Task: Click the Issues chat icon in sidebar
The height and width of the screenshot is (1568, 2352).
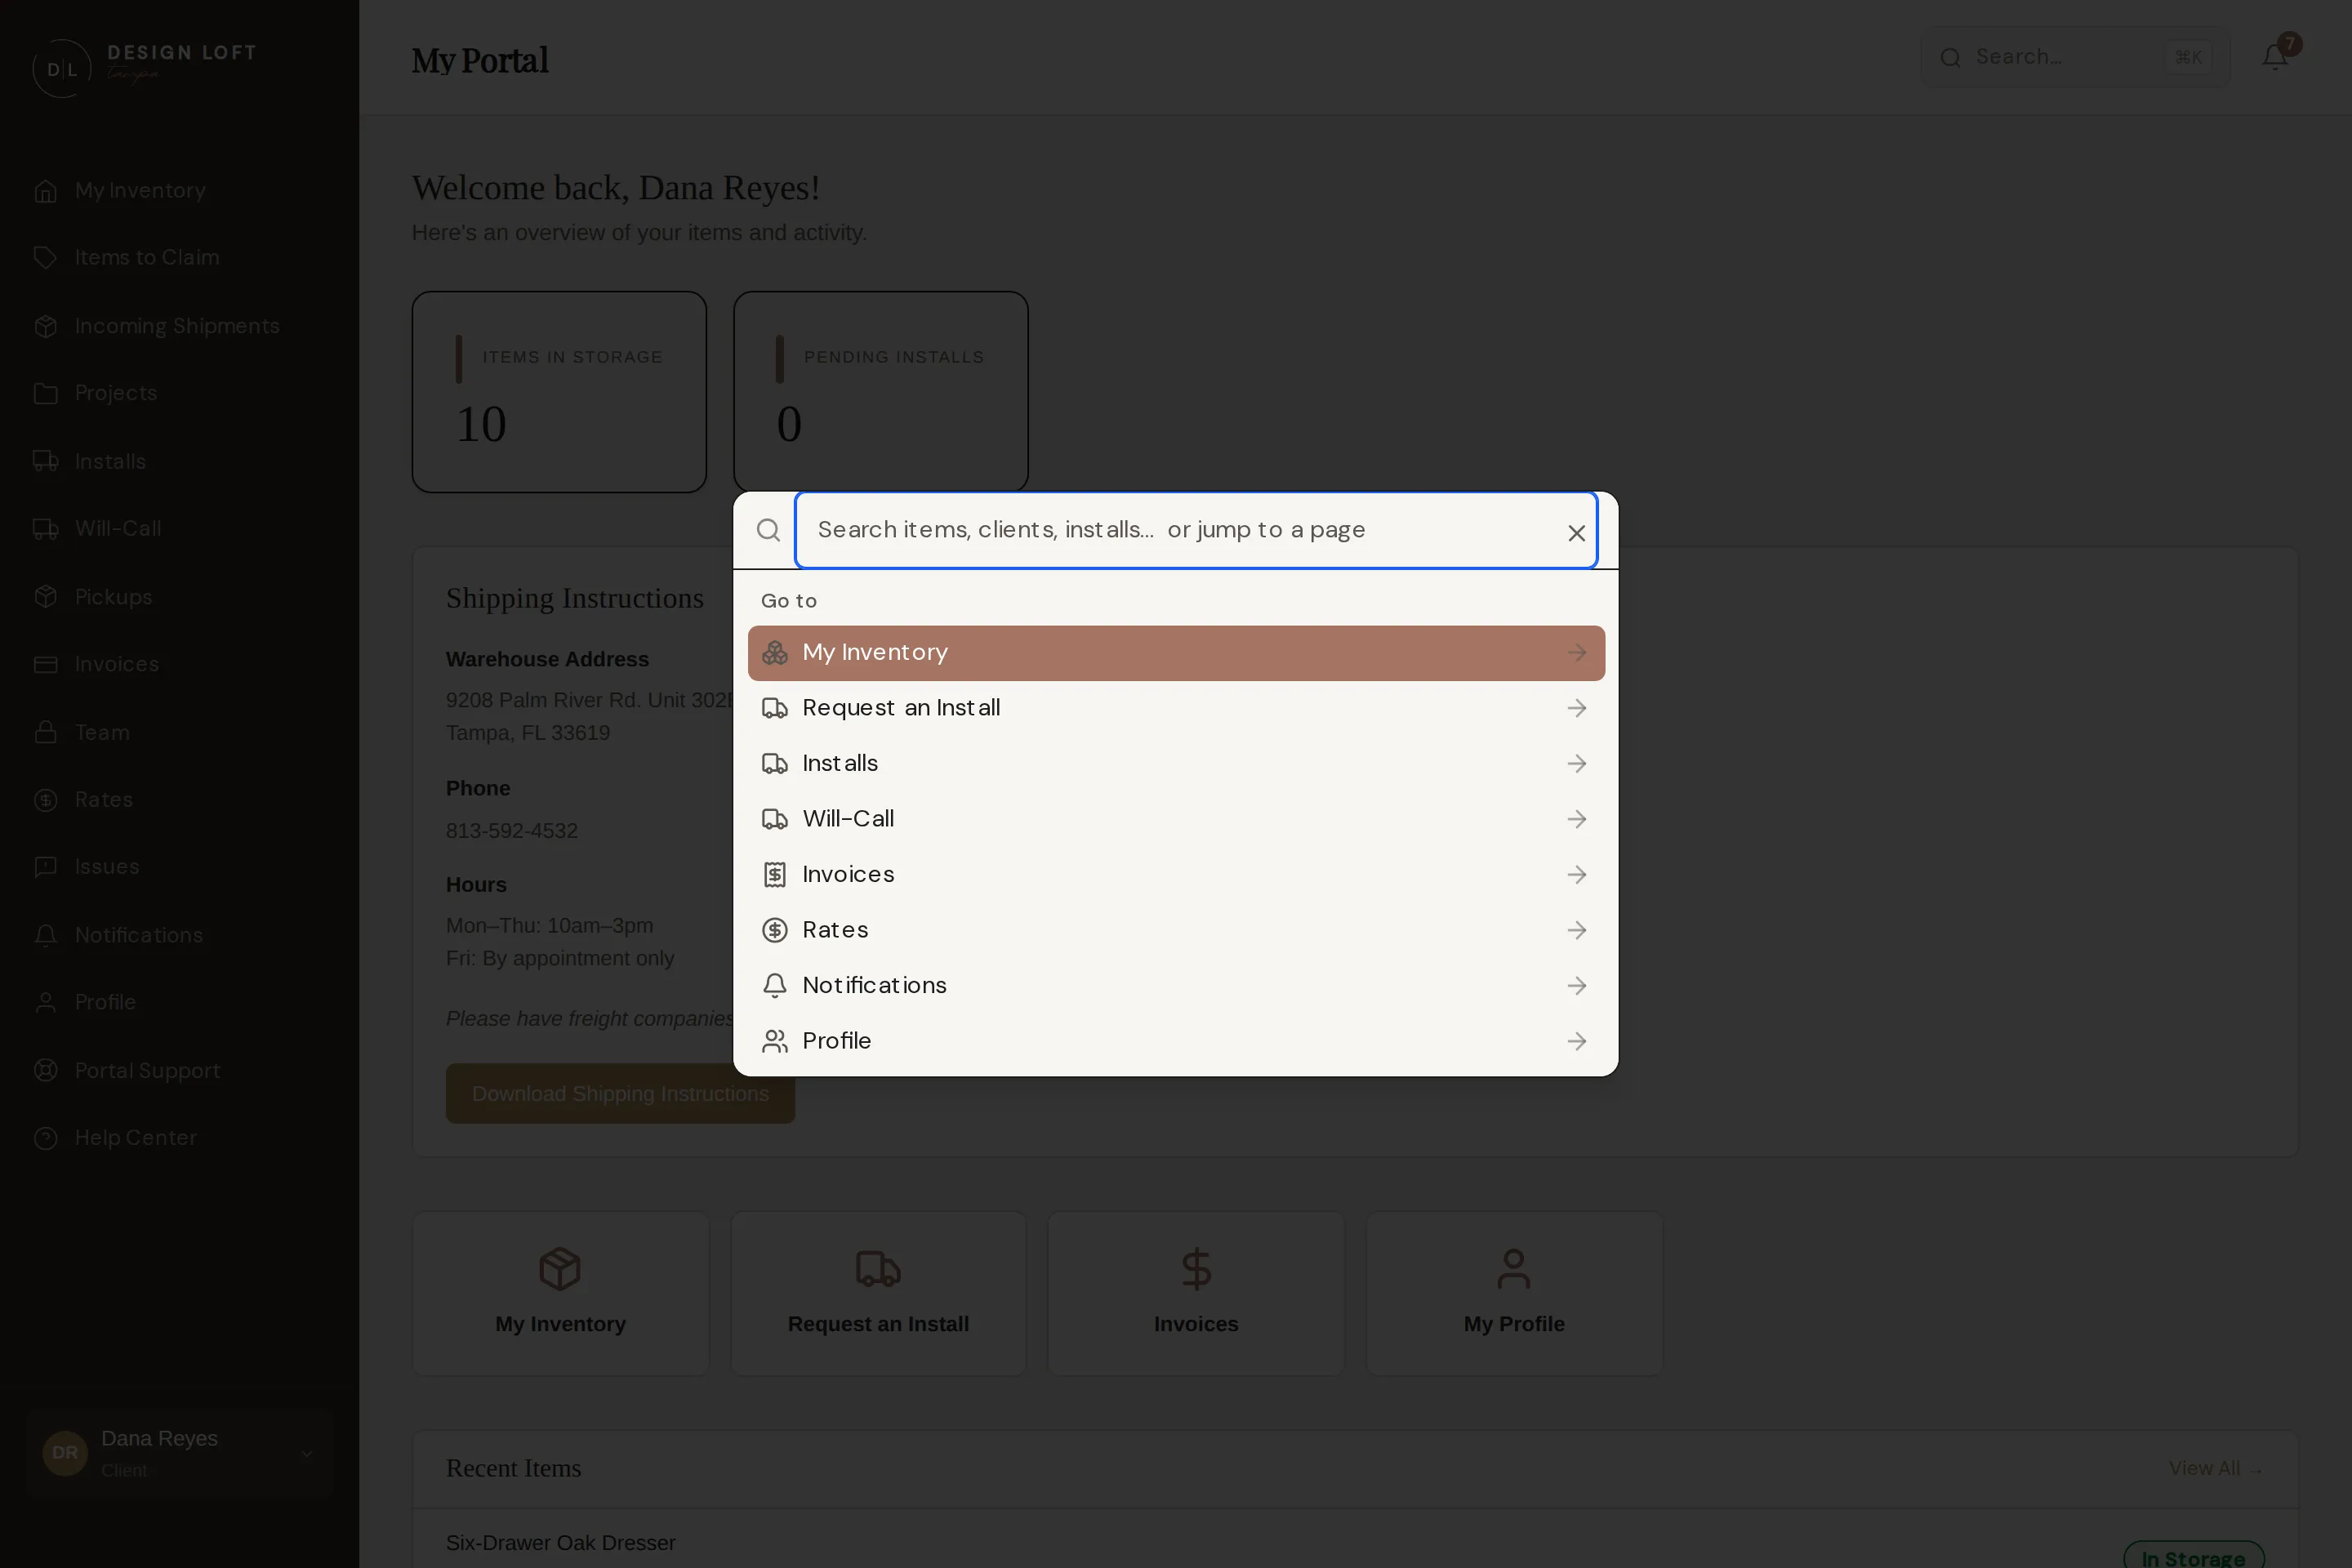Action: [46, 867]
